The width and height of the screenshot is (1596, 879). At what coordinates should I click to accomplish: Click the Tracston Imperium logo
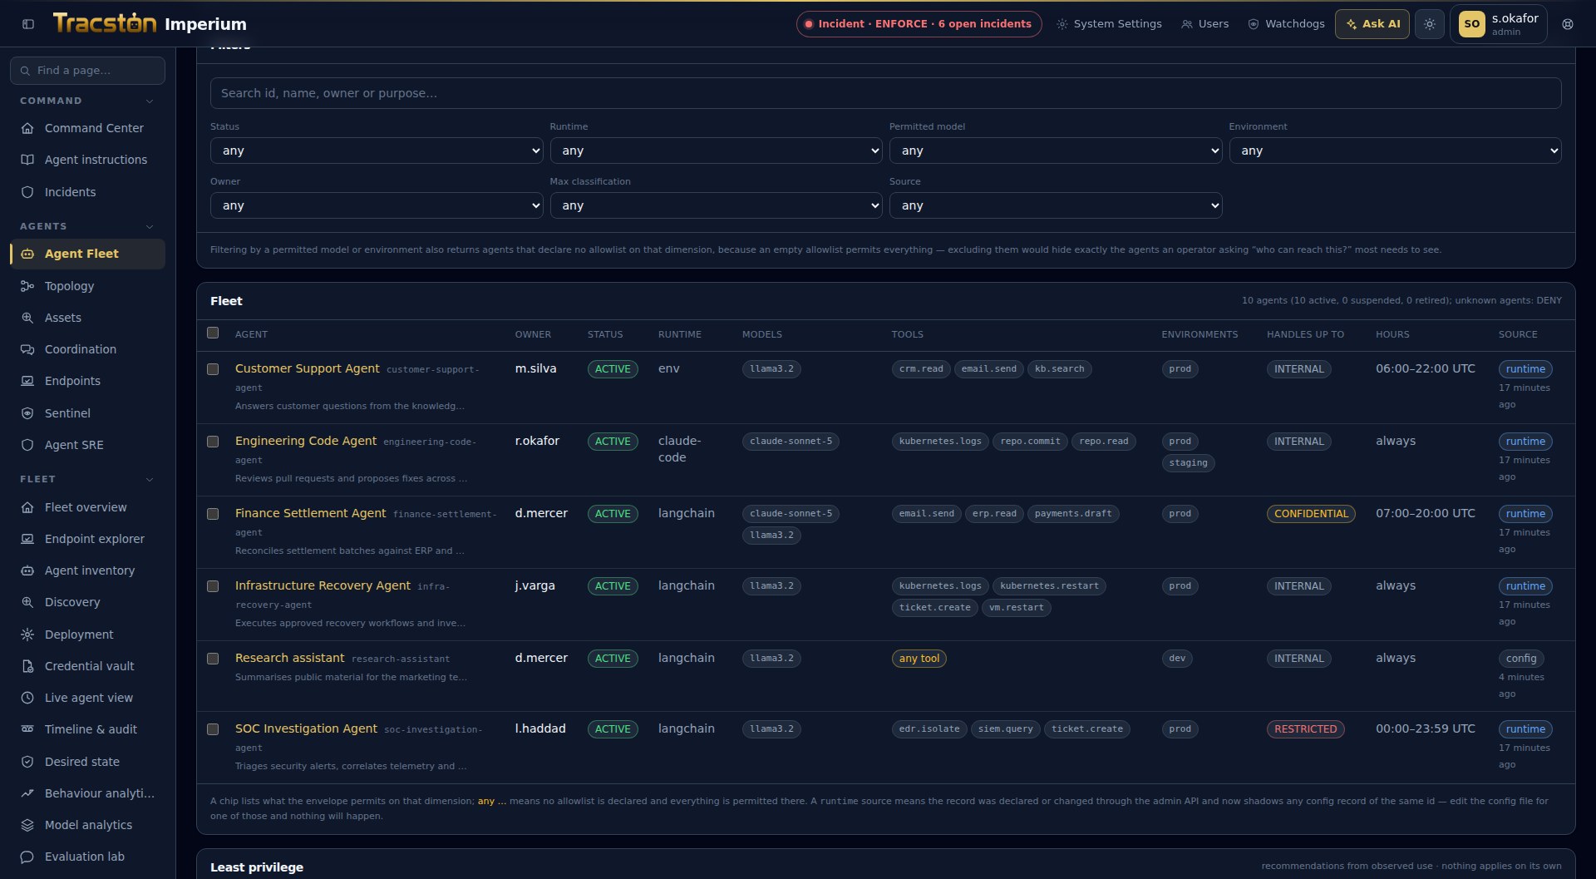point(150,23)
